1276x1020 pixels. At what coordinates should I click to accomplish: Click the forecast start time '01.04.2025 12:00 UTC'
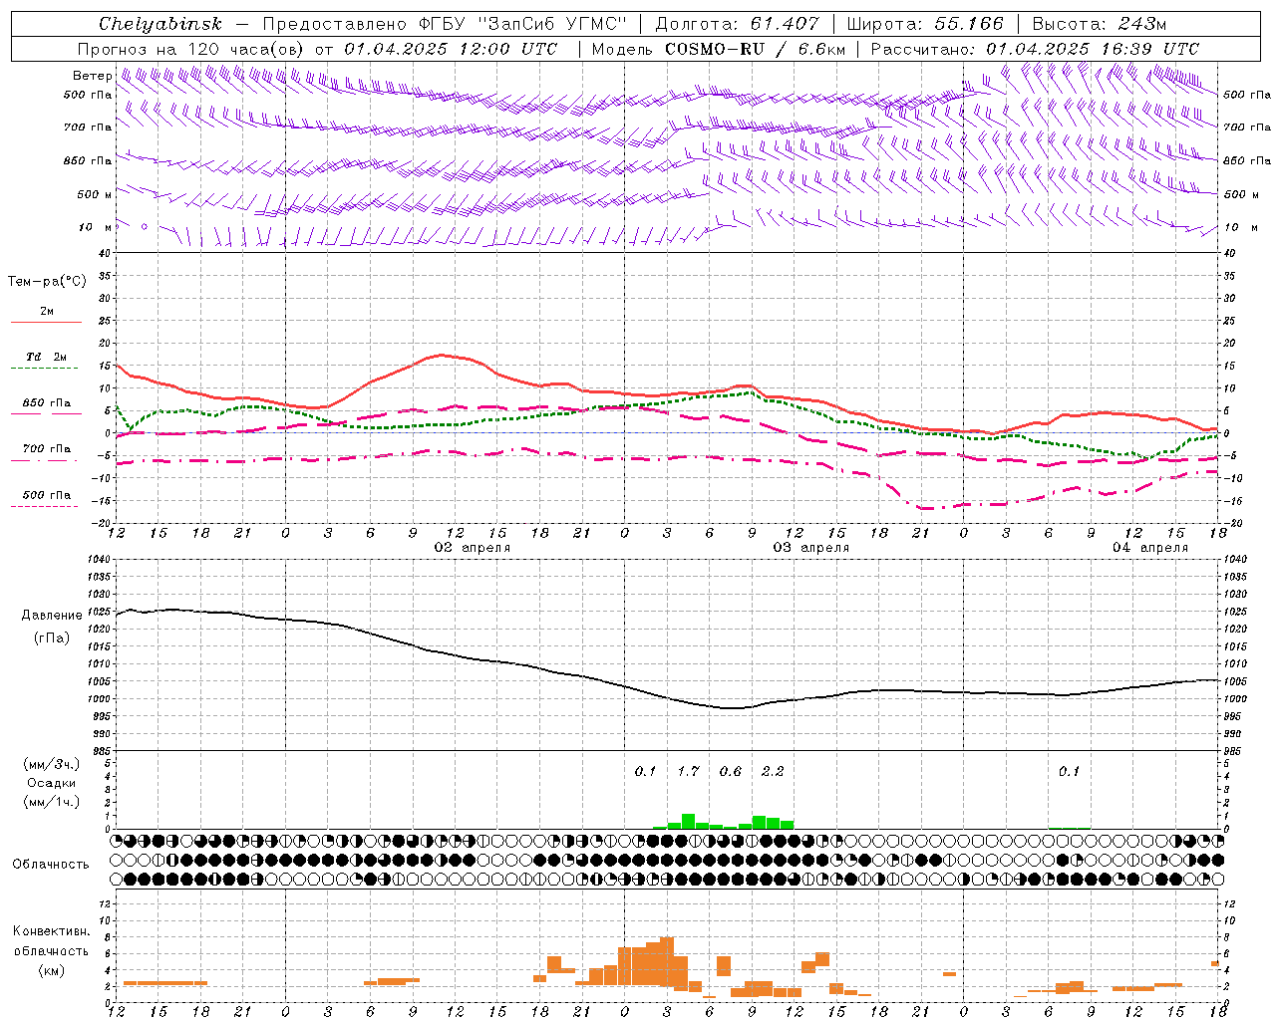pos(451,49)
